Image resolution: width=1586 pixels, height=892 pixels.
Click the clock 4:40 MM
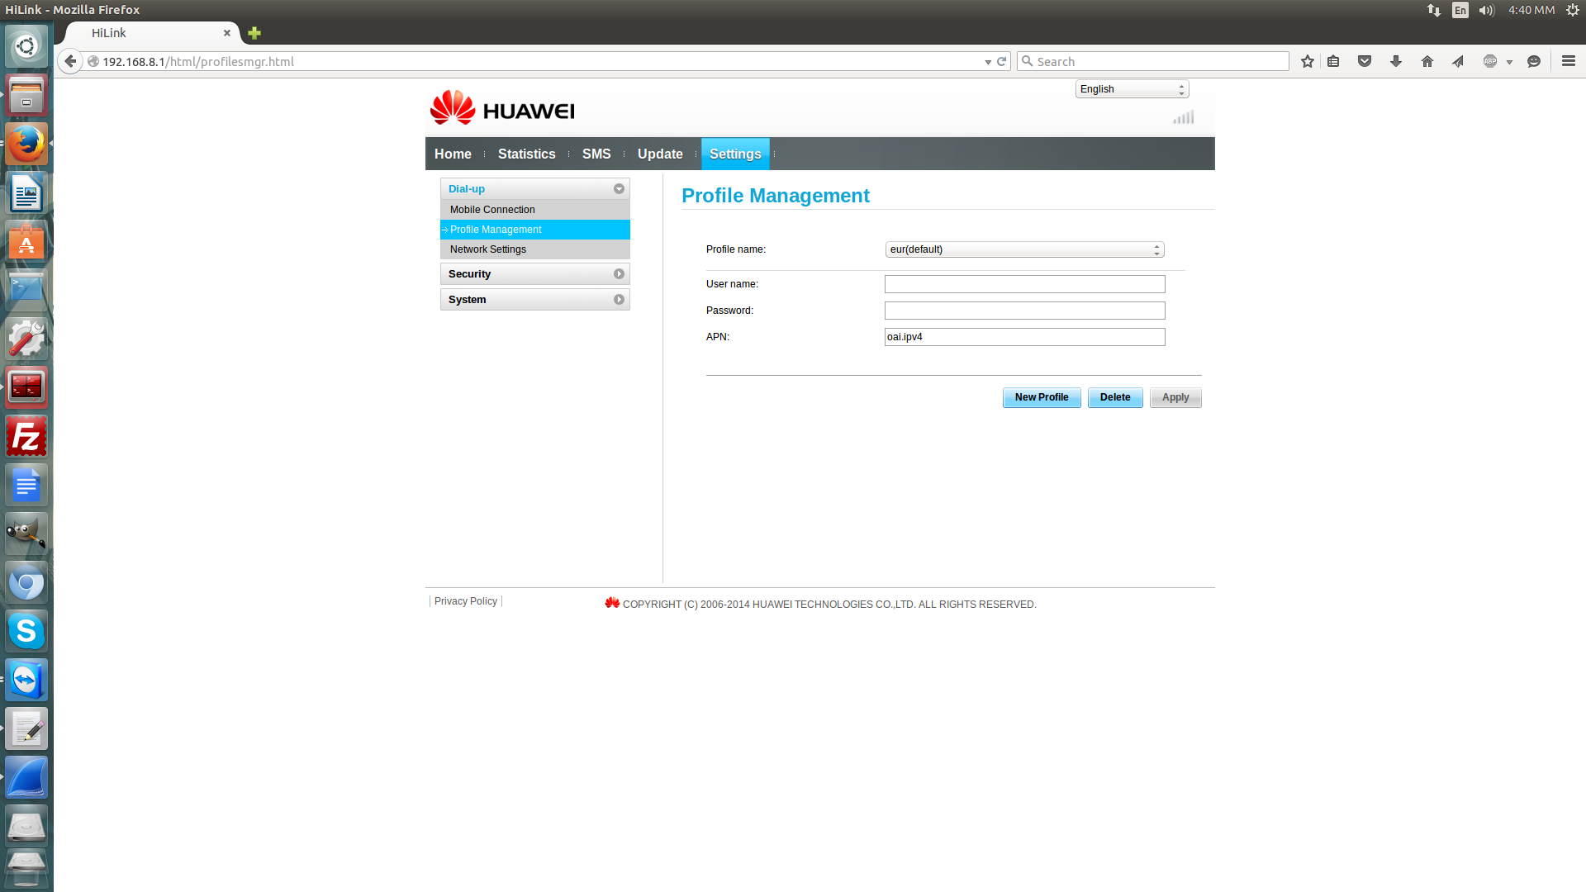pos(1531,10)
